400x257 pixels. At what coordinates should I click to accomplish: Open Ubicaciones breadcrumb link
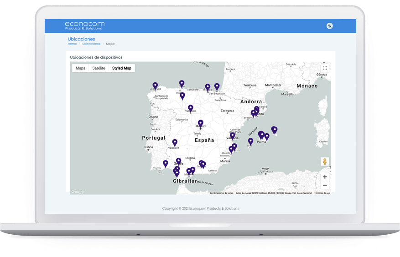tap(91, 44)
